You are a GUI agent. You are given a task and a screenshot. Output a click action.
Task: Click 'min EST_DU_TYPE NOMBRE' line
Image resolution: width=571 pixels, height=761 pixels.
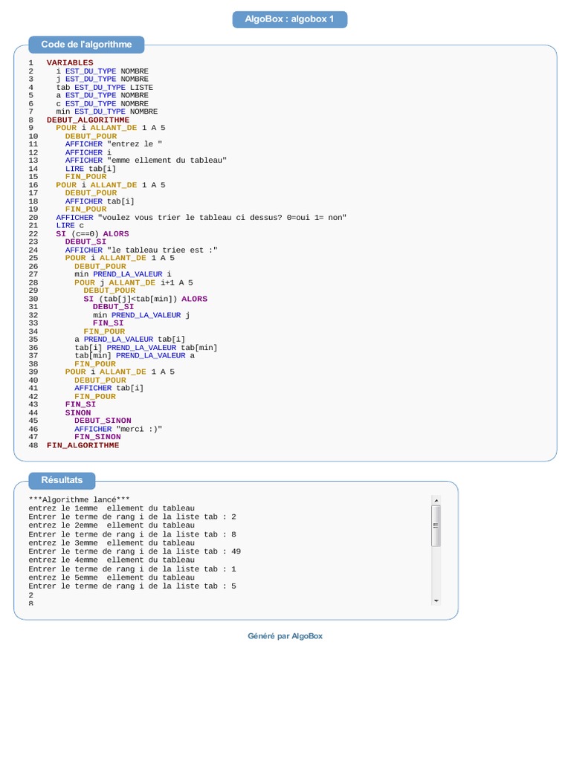107,111
